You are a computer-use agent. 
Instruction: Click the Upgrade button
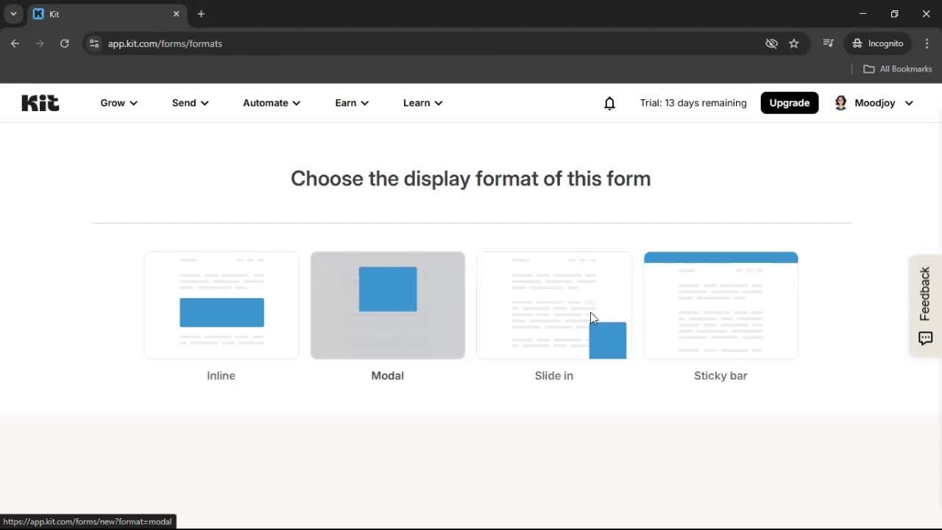(789, 103)
